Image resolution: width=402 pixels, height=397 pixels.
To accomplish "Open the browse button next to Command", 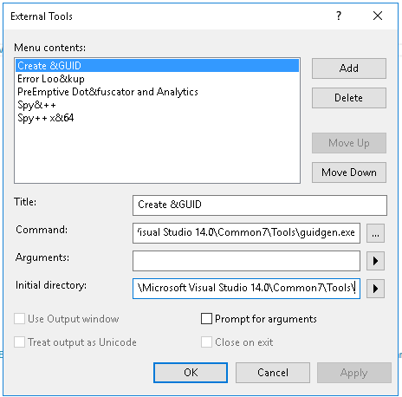I will point(375,233).
